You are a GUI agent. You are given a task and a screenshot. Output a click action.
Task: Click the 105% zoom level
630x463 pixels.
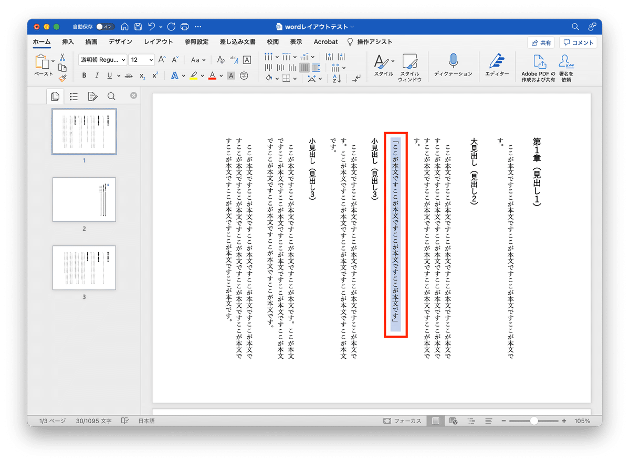(582, 421)
